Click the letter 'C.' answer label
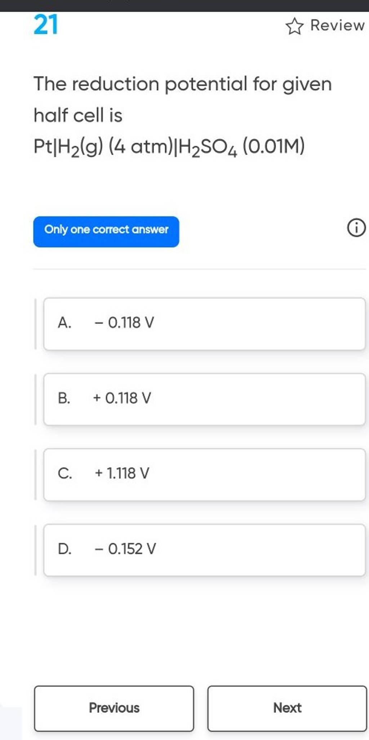369x740 pixels. pyautogui.click(x=65, y=474)
